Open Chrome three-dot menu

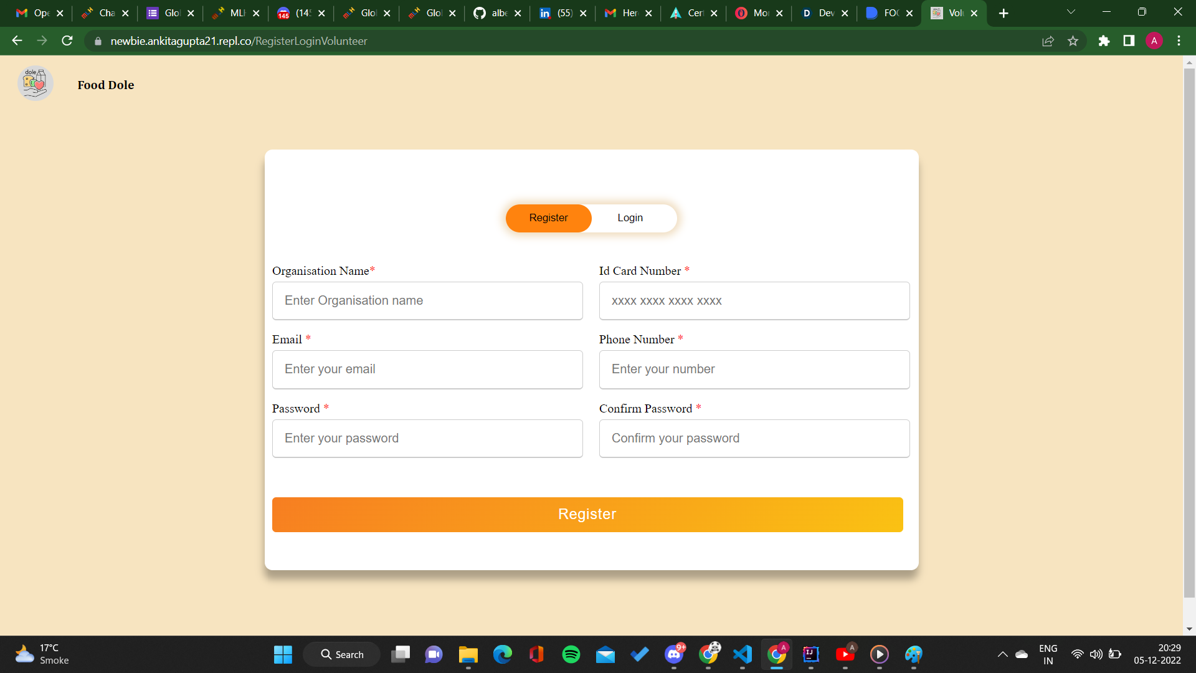(1179, 41)
